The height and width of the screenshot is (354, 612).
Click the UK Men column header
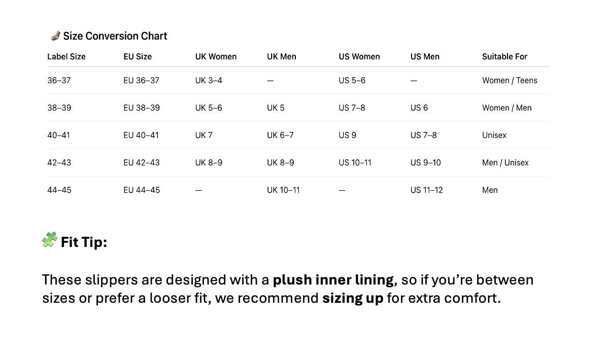282,57
